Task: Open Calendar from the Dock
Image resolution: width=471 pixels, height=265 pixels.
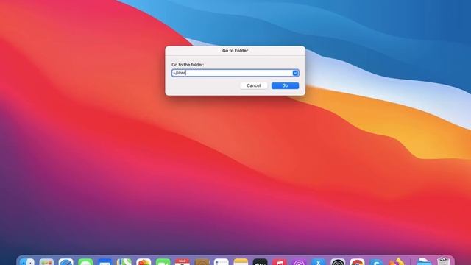Action: (x=183, y=262)
